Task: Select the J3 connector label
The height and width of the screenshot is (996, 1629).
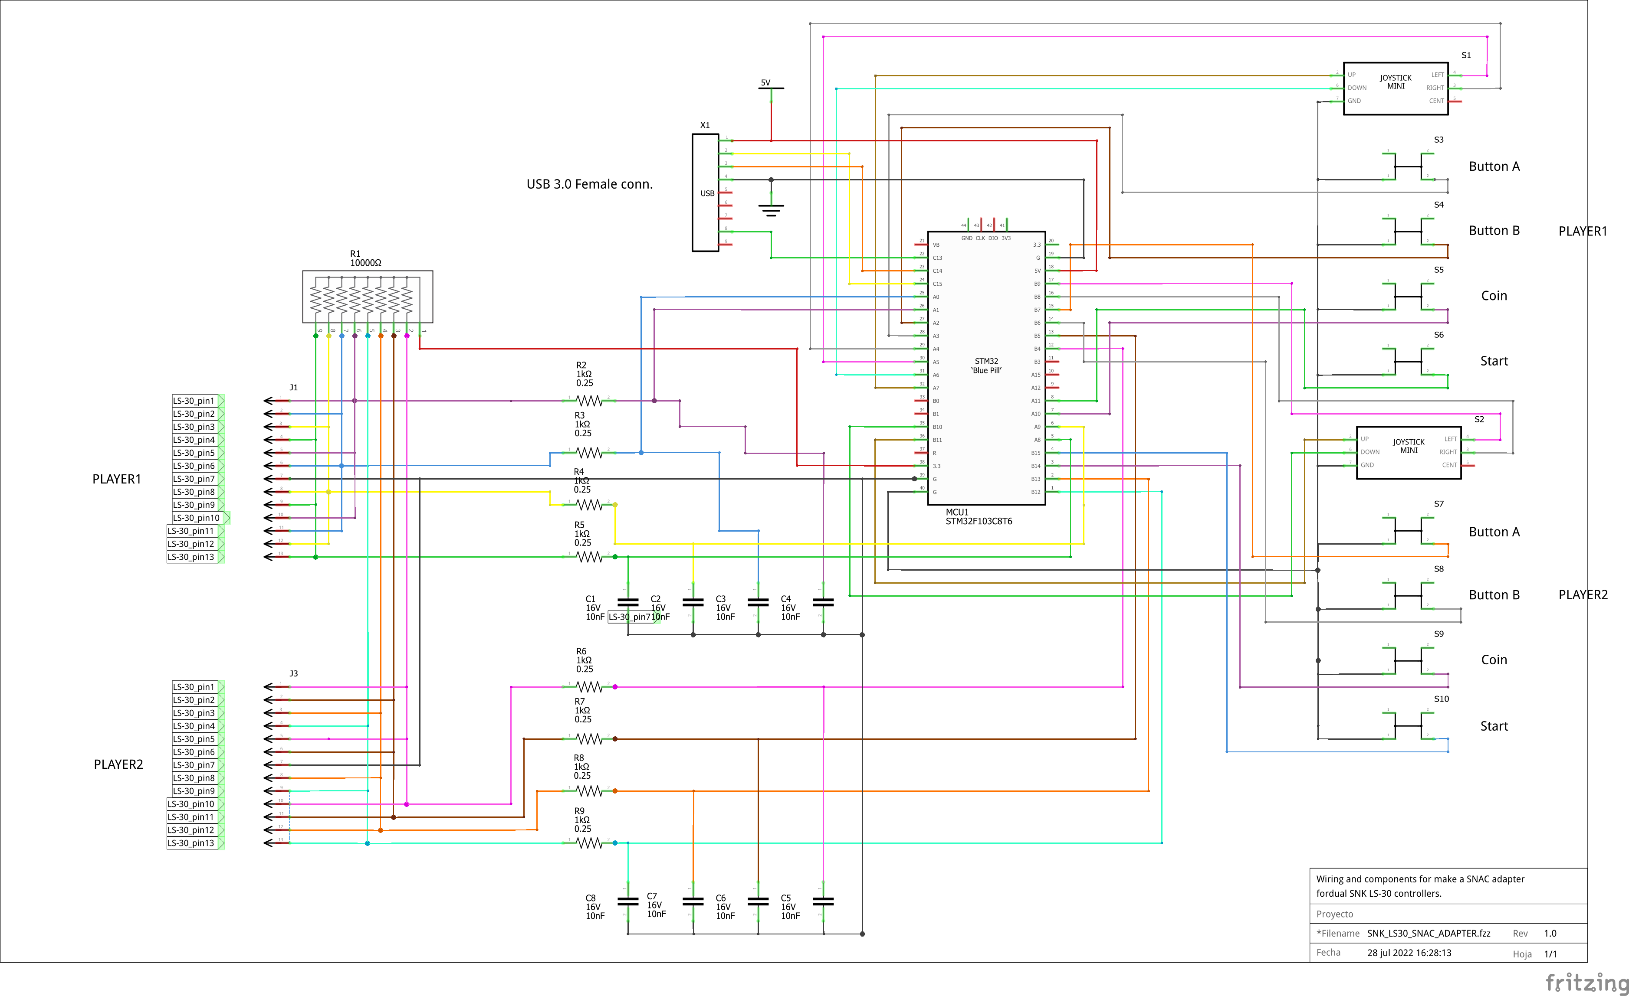Action: tap(293, 674)
